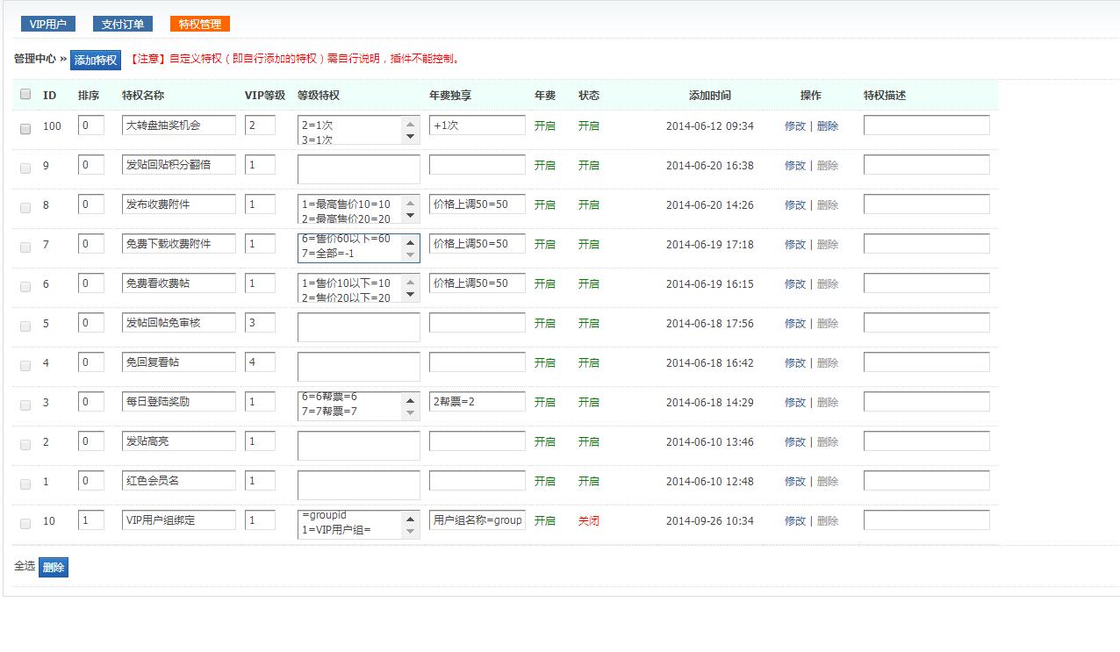The width and height of the screenshot is (1120, 652).
Task: Switch to the VIP用户 tab
Action: (48, 24)
